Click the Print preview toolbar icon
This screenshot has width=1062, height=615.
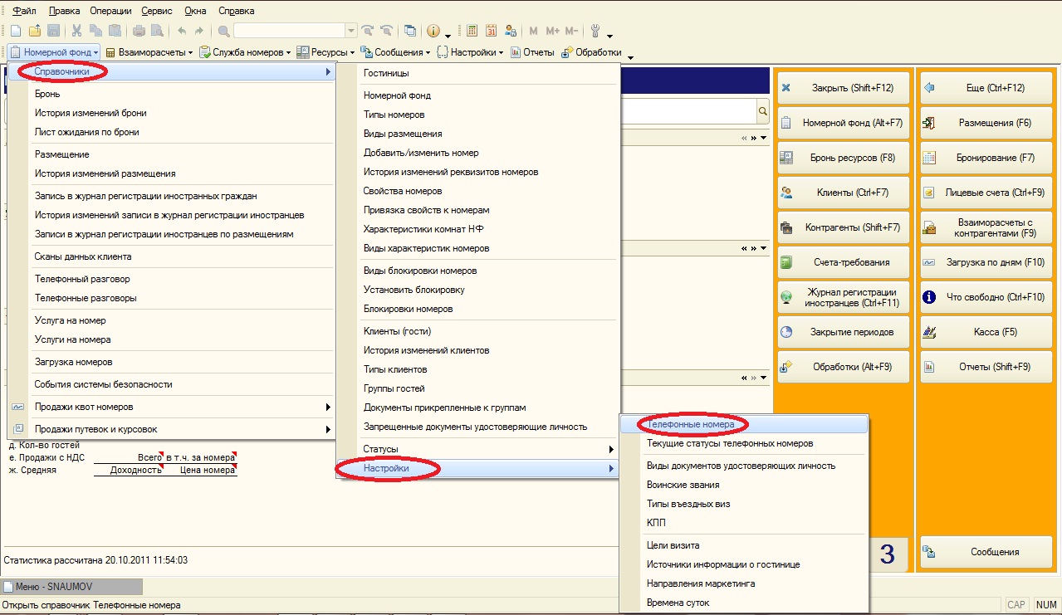pos(157,32)
